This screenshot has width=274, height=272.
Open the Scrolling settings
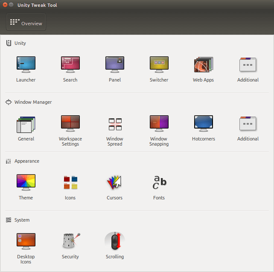click(x=115, y=241)
